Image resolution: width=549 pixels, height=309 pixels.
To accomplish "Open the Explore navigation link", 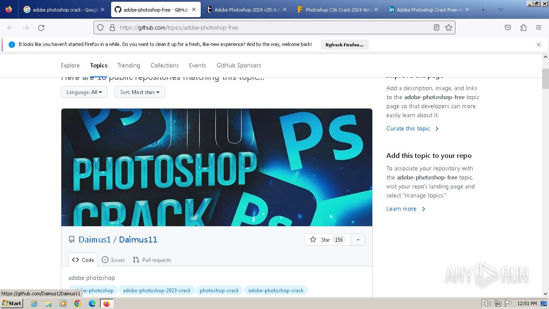I will click(70, 65).
